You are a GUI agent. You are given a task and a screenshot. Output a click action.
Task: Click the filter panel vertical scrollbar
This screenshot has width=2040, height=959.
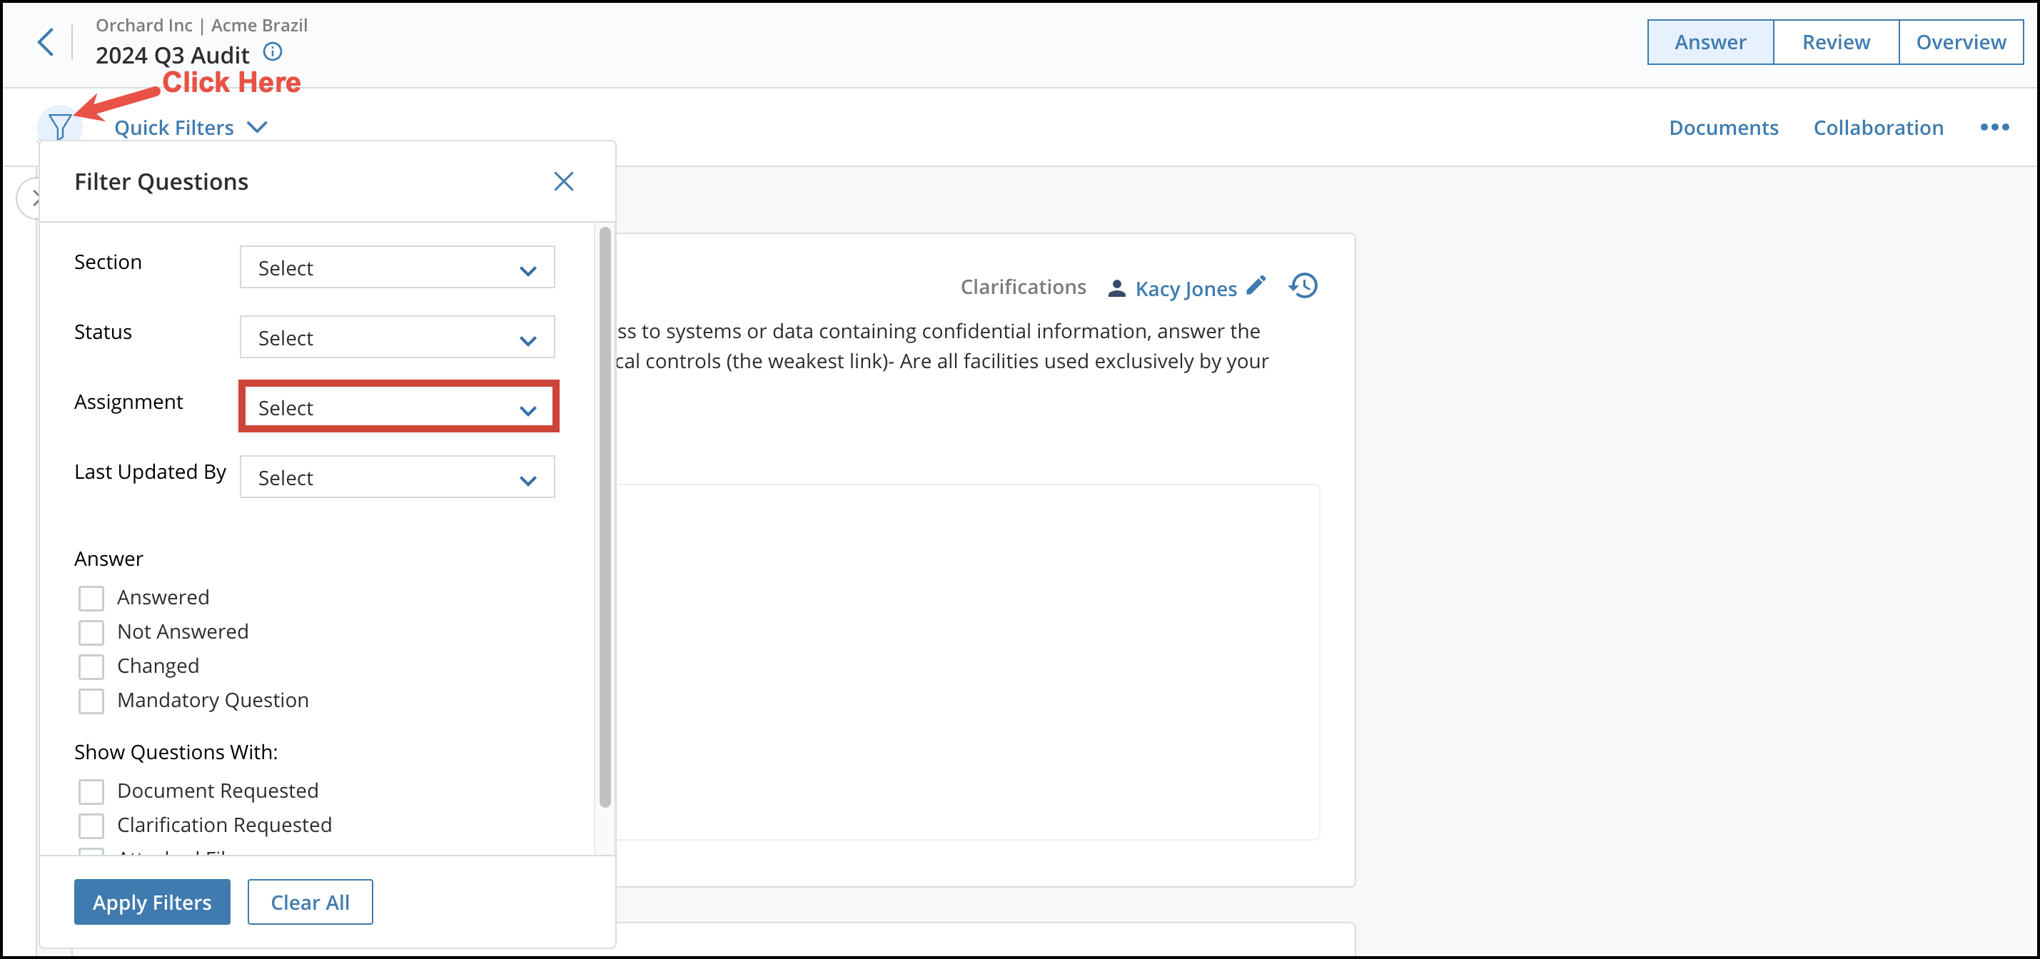click(x=605, y=517)
